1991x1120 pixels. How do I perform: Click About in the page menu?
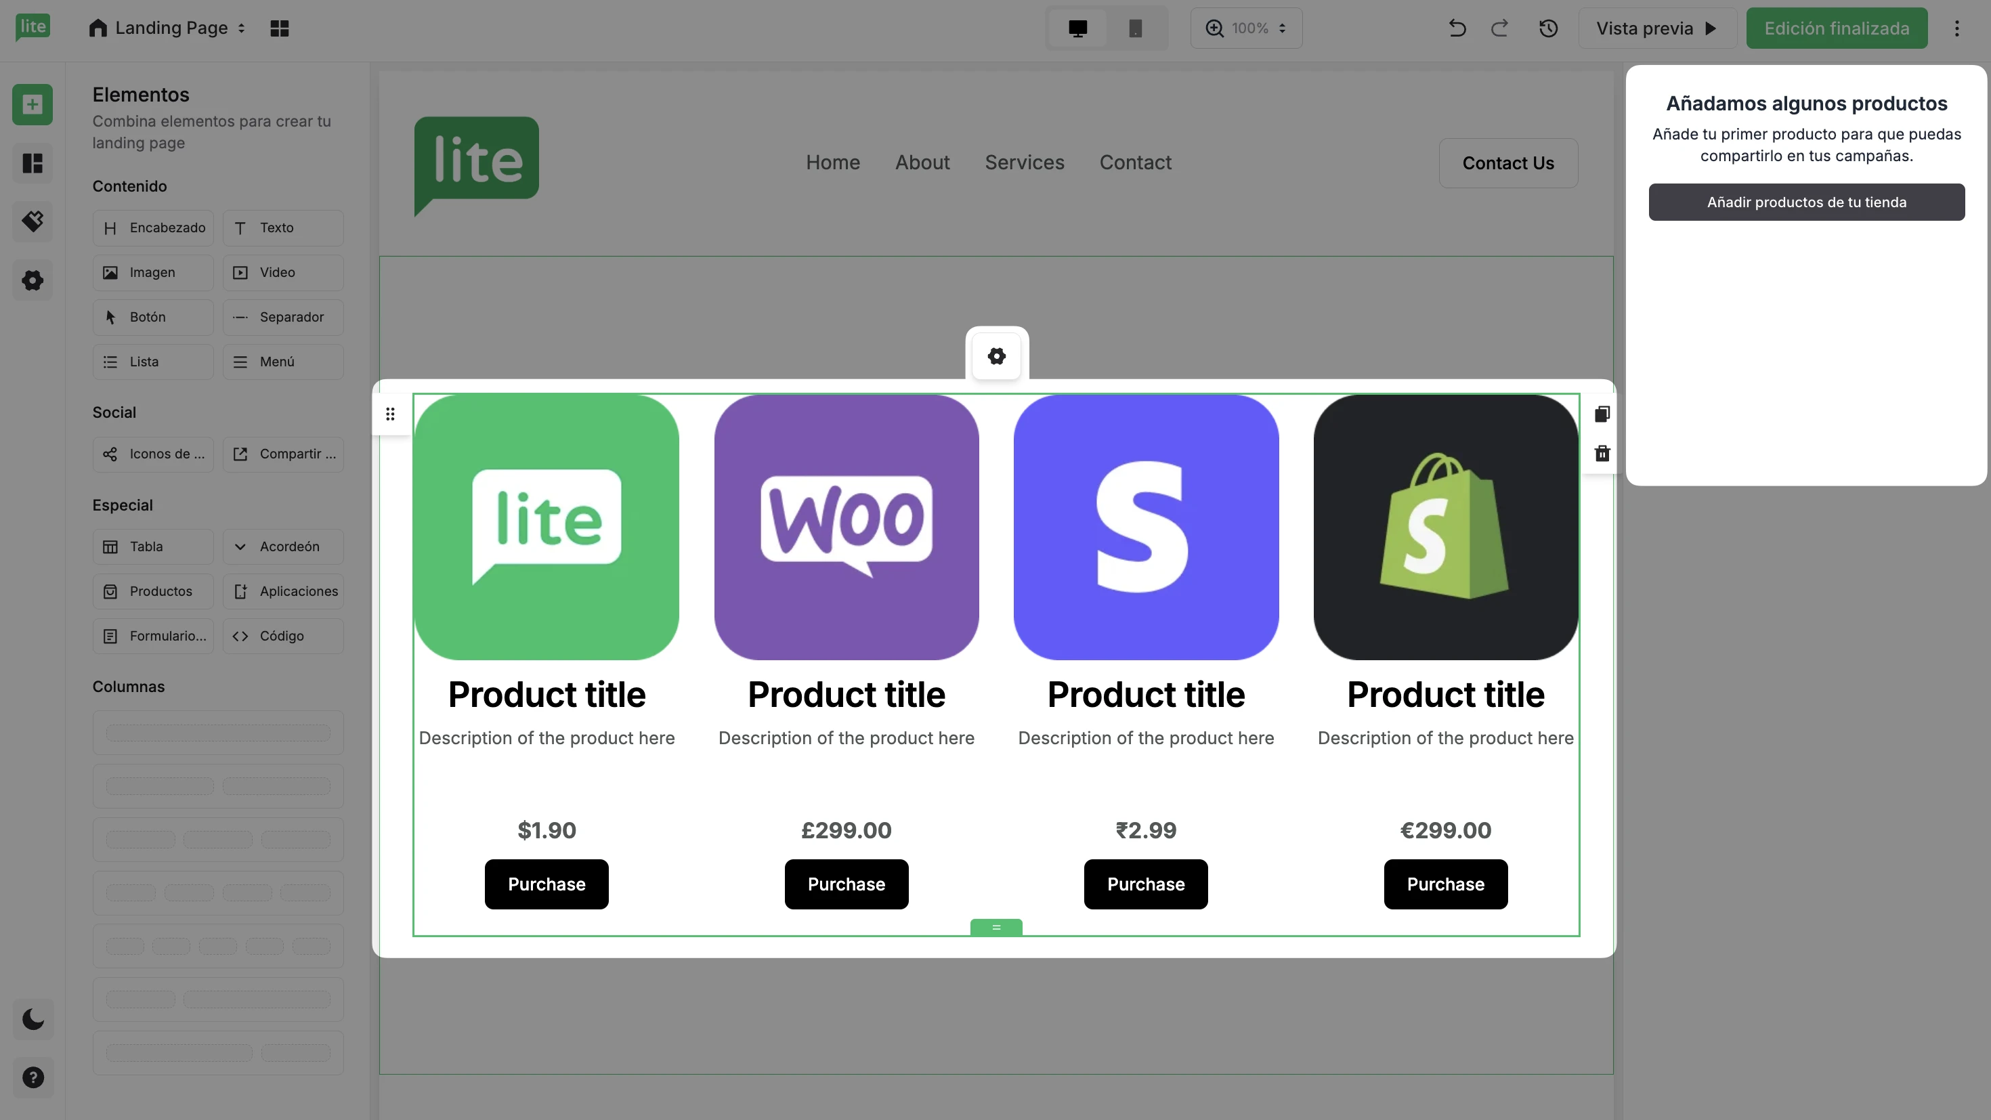pyautogui.click(x=922, y=163)
